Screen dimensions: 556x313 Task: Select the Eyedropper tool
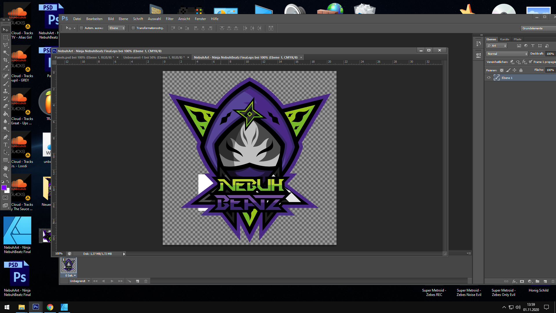pos(6,68)
